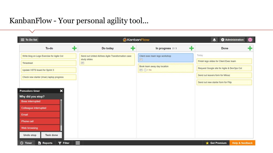This screenshot has height=153, width=273.
Task: Open Help & feedback
Action: coord(242,143)
